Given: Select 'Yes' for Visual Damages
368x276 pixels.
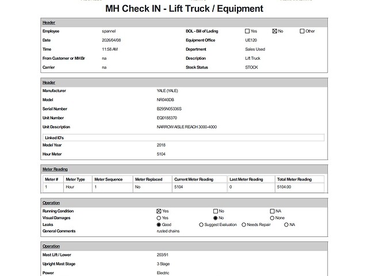Looking at the screenshot, I should (159, 218).
